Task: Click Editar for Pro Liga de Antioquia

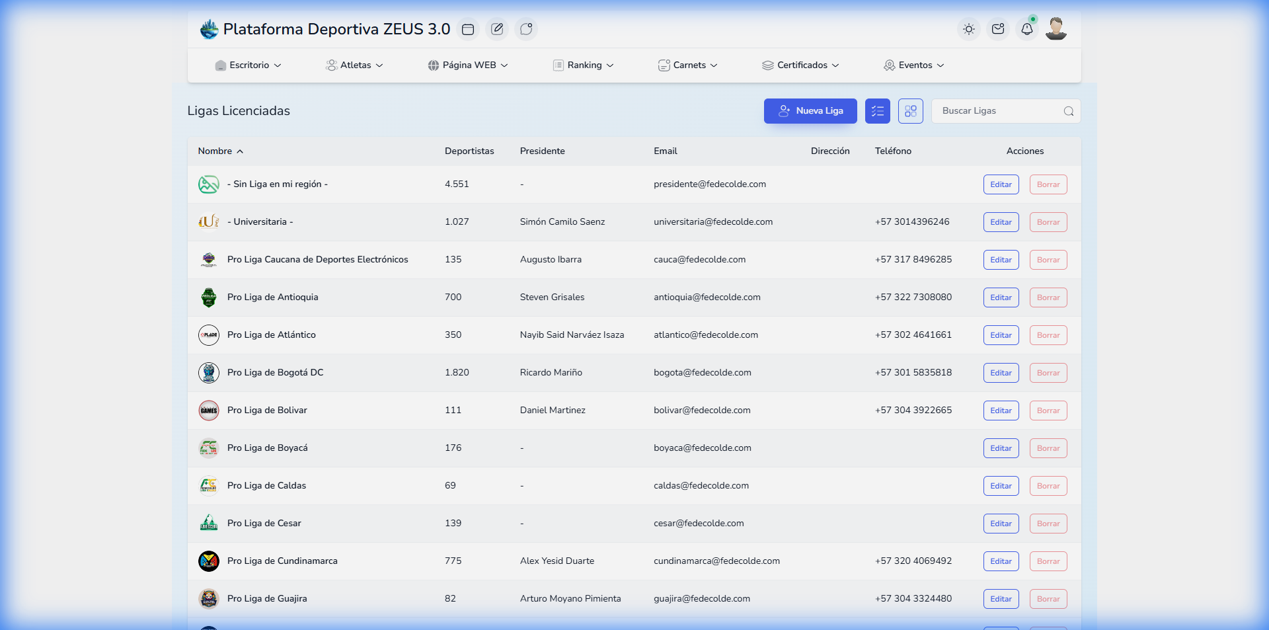Action: tap(1001, 297)
